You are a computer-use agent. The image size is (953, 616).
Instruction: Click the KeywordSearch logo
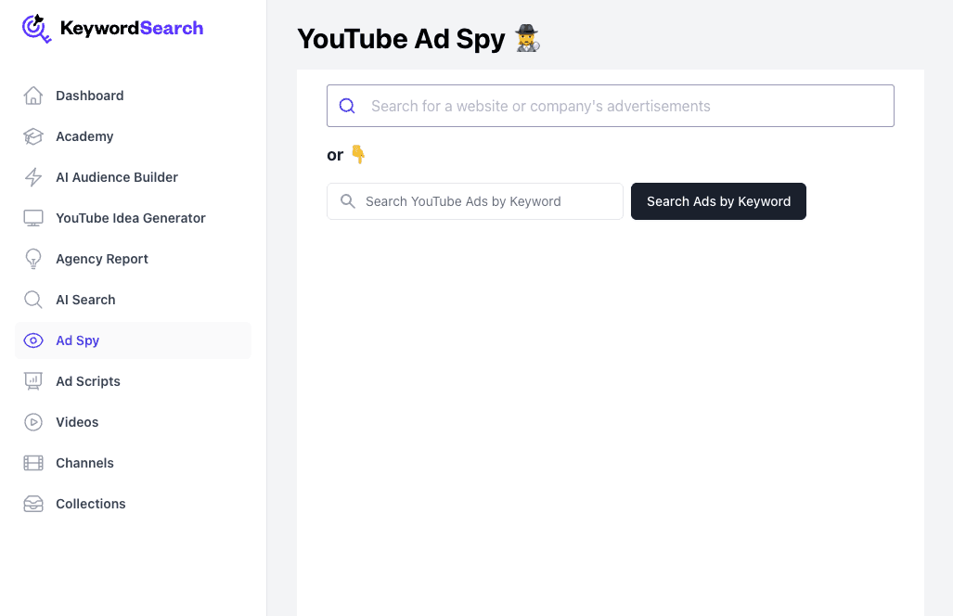pos(111,29)
